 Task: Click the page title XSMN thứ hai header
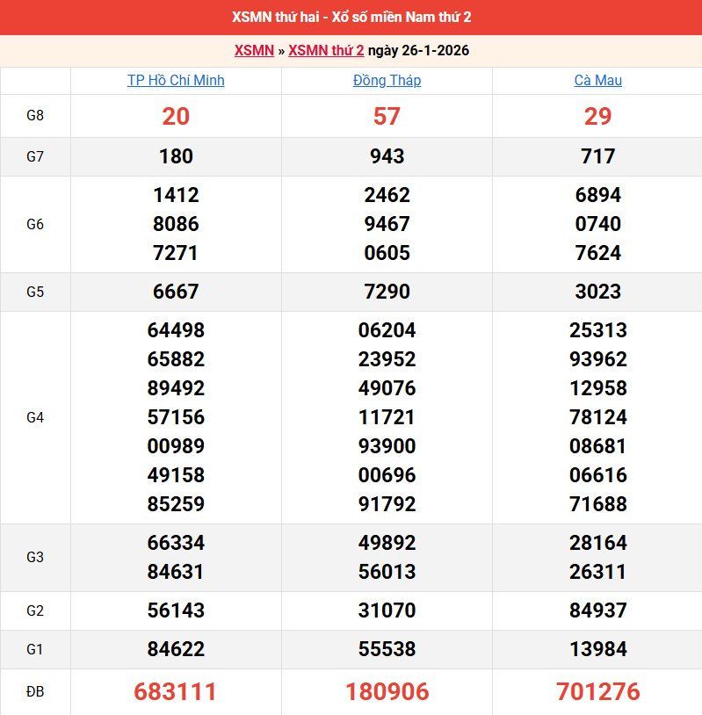(351, 18)
